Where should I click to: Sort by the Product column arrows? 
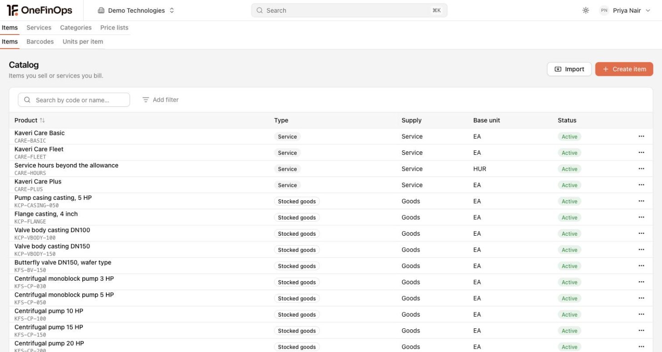42,120
